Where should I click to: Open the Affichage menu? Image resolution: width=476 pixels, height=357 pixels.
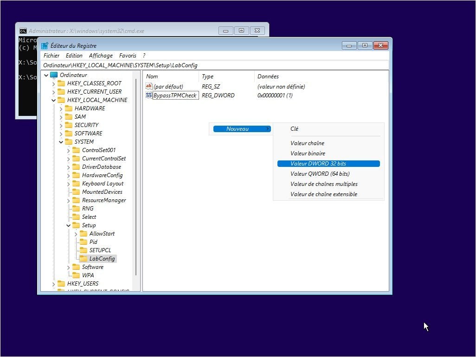101,56
